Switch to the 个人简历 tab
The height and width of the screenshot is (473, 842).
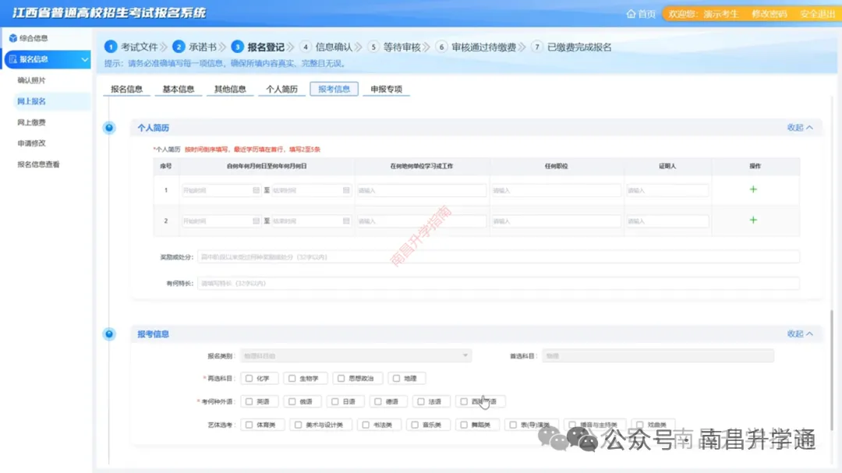282,89
